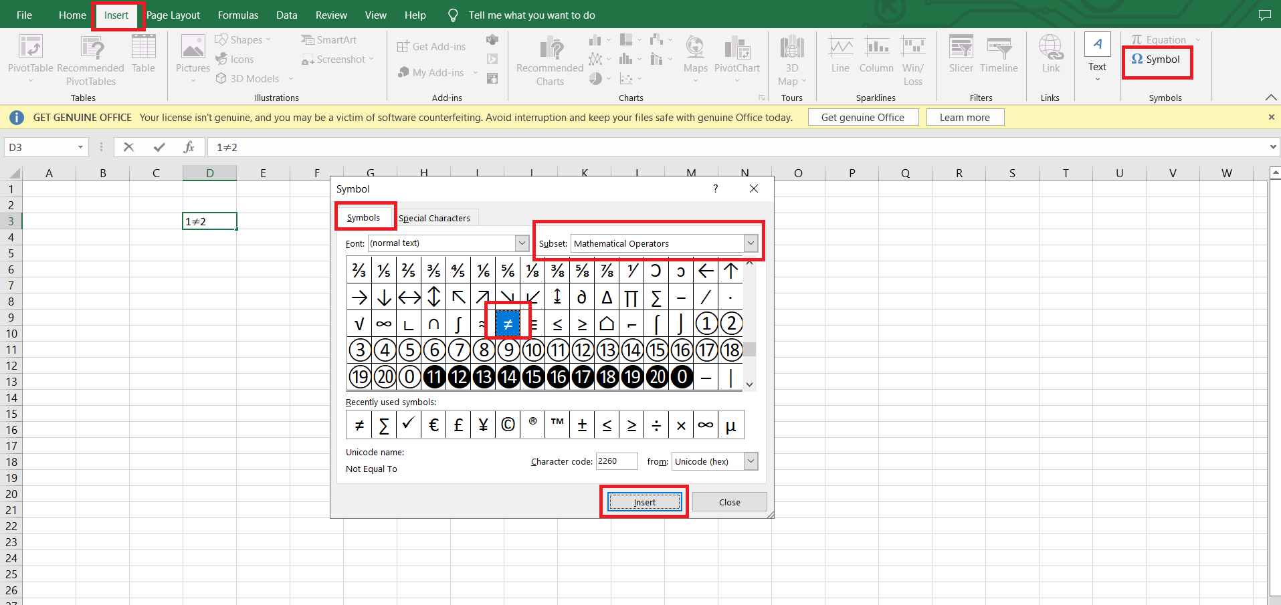This screenshot has height=605, width=1281.
Task: Open the Review tab
Action: pyautogui.click(x=331, y=15)
